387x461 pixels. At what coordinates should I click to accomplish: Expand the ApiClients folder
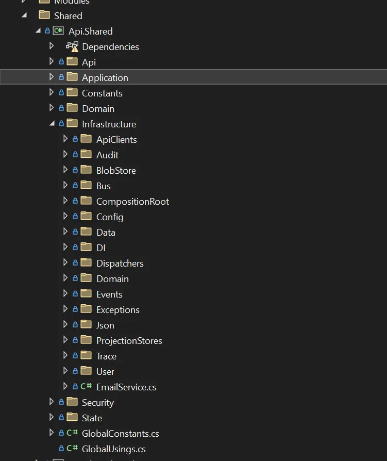coord(65,139)
